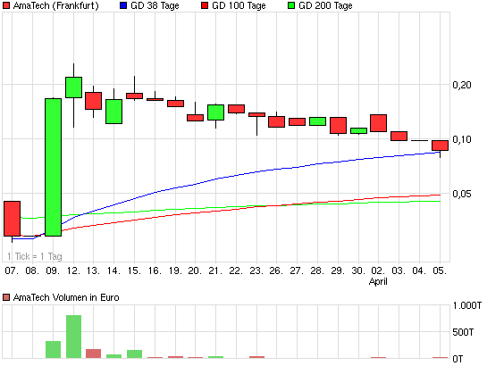The height and width of the screenshot is (366, 487).
Task: Click the red candlestick on the 29.
Action: pos(339,125)
